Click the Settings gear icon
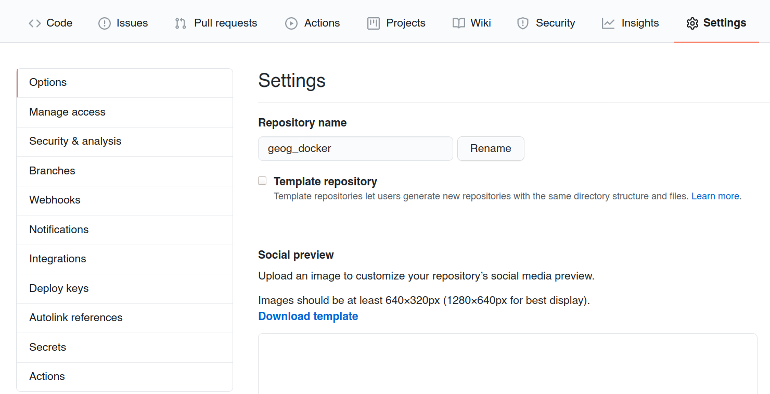Screen dimensions: 770x394 692,23
